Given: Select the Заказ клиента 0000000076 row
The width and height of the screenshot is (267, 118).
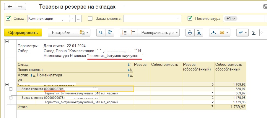Looking at the screenshot, I should [x=75, y=98].
